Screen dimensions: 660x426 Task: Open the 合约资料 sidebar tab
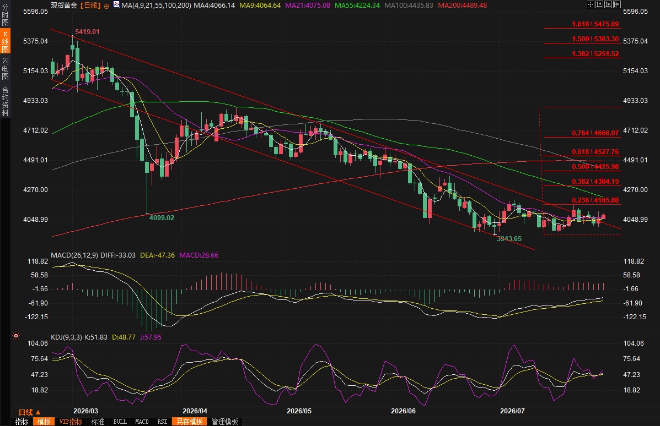(5, 101)
